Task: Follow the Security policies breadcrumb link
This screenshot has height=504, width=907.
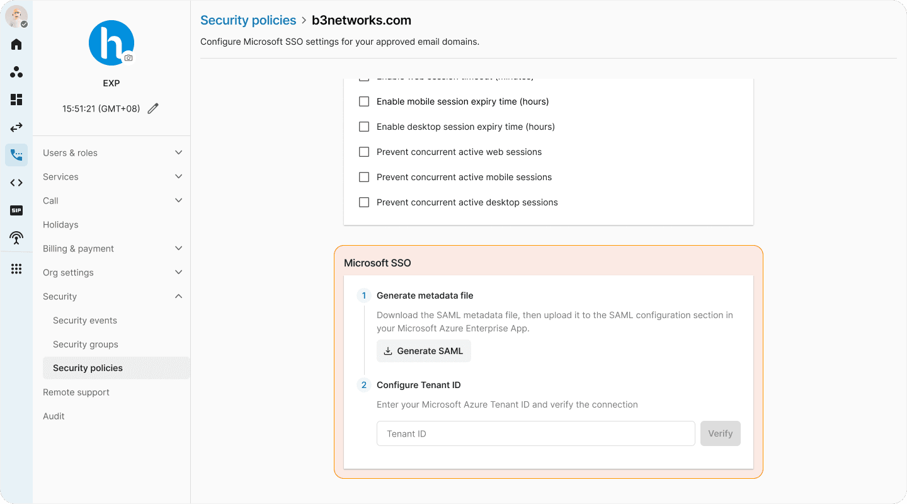Action: 248,20
